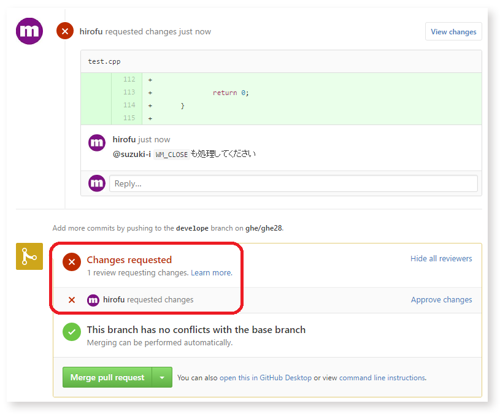The width and height of the screenshot is (500, 414).
Task: Collapse reviewers with Hide all reviewers
Action: (x=440, y=259)
